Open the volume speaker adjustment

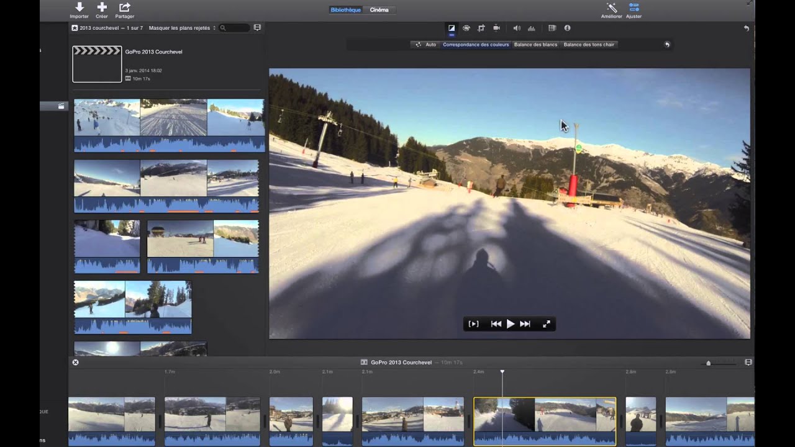click(x=516, y=28)
